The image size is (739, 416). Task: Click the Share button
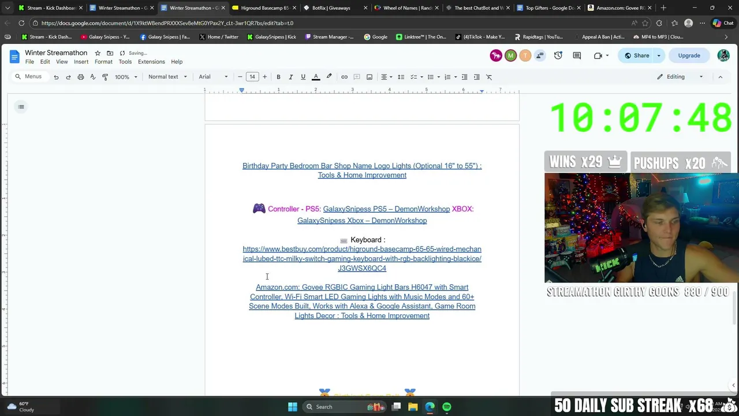pos(636,55)
